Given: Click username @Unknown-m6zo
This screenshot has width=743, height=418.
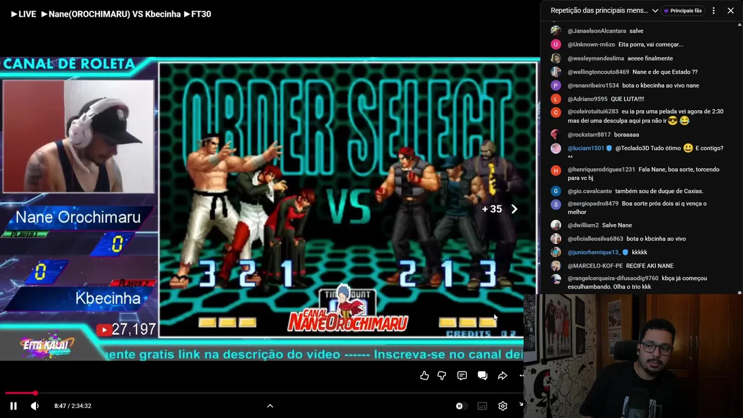Looking at the screenshot, I should point(591,44).
